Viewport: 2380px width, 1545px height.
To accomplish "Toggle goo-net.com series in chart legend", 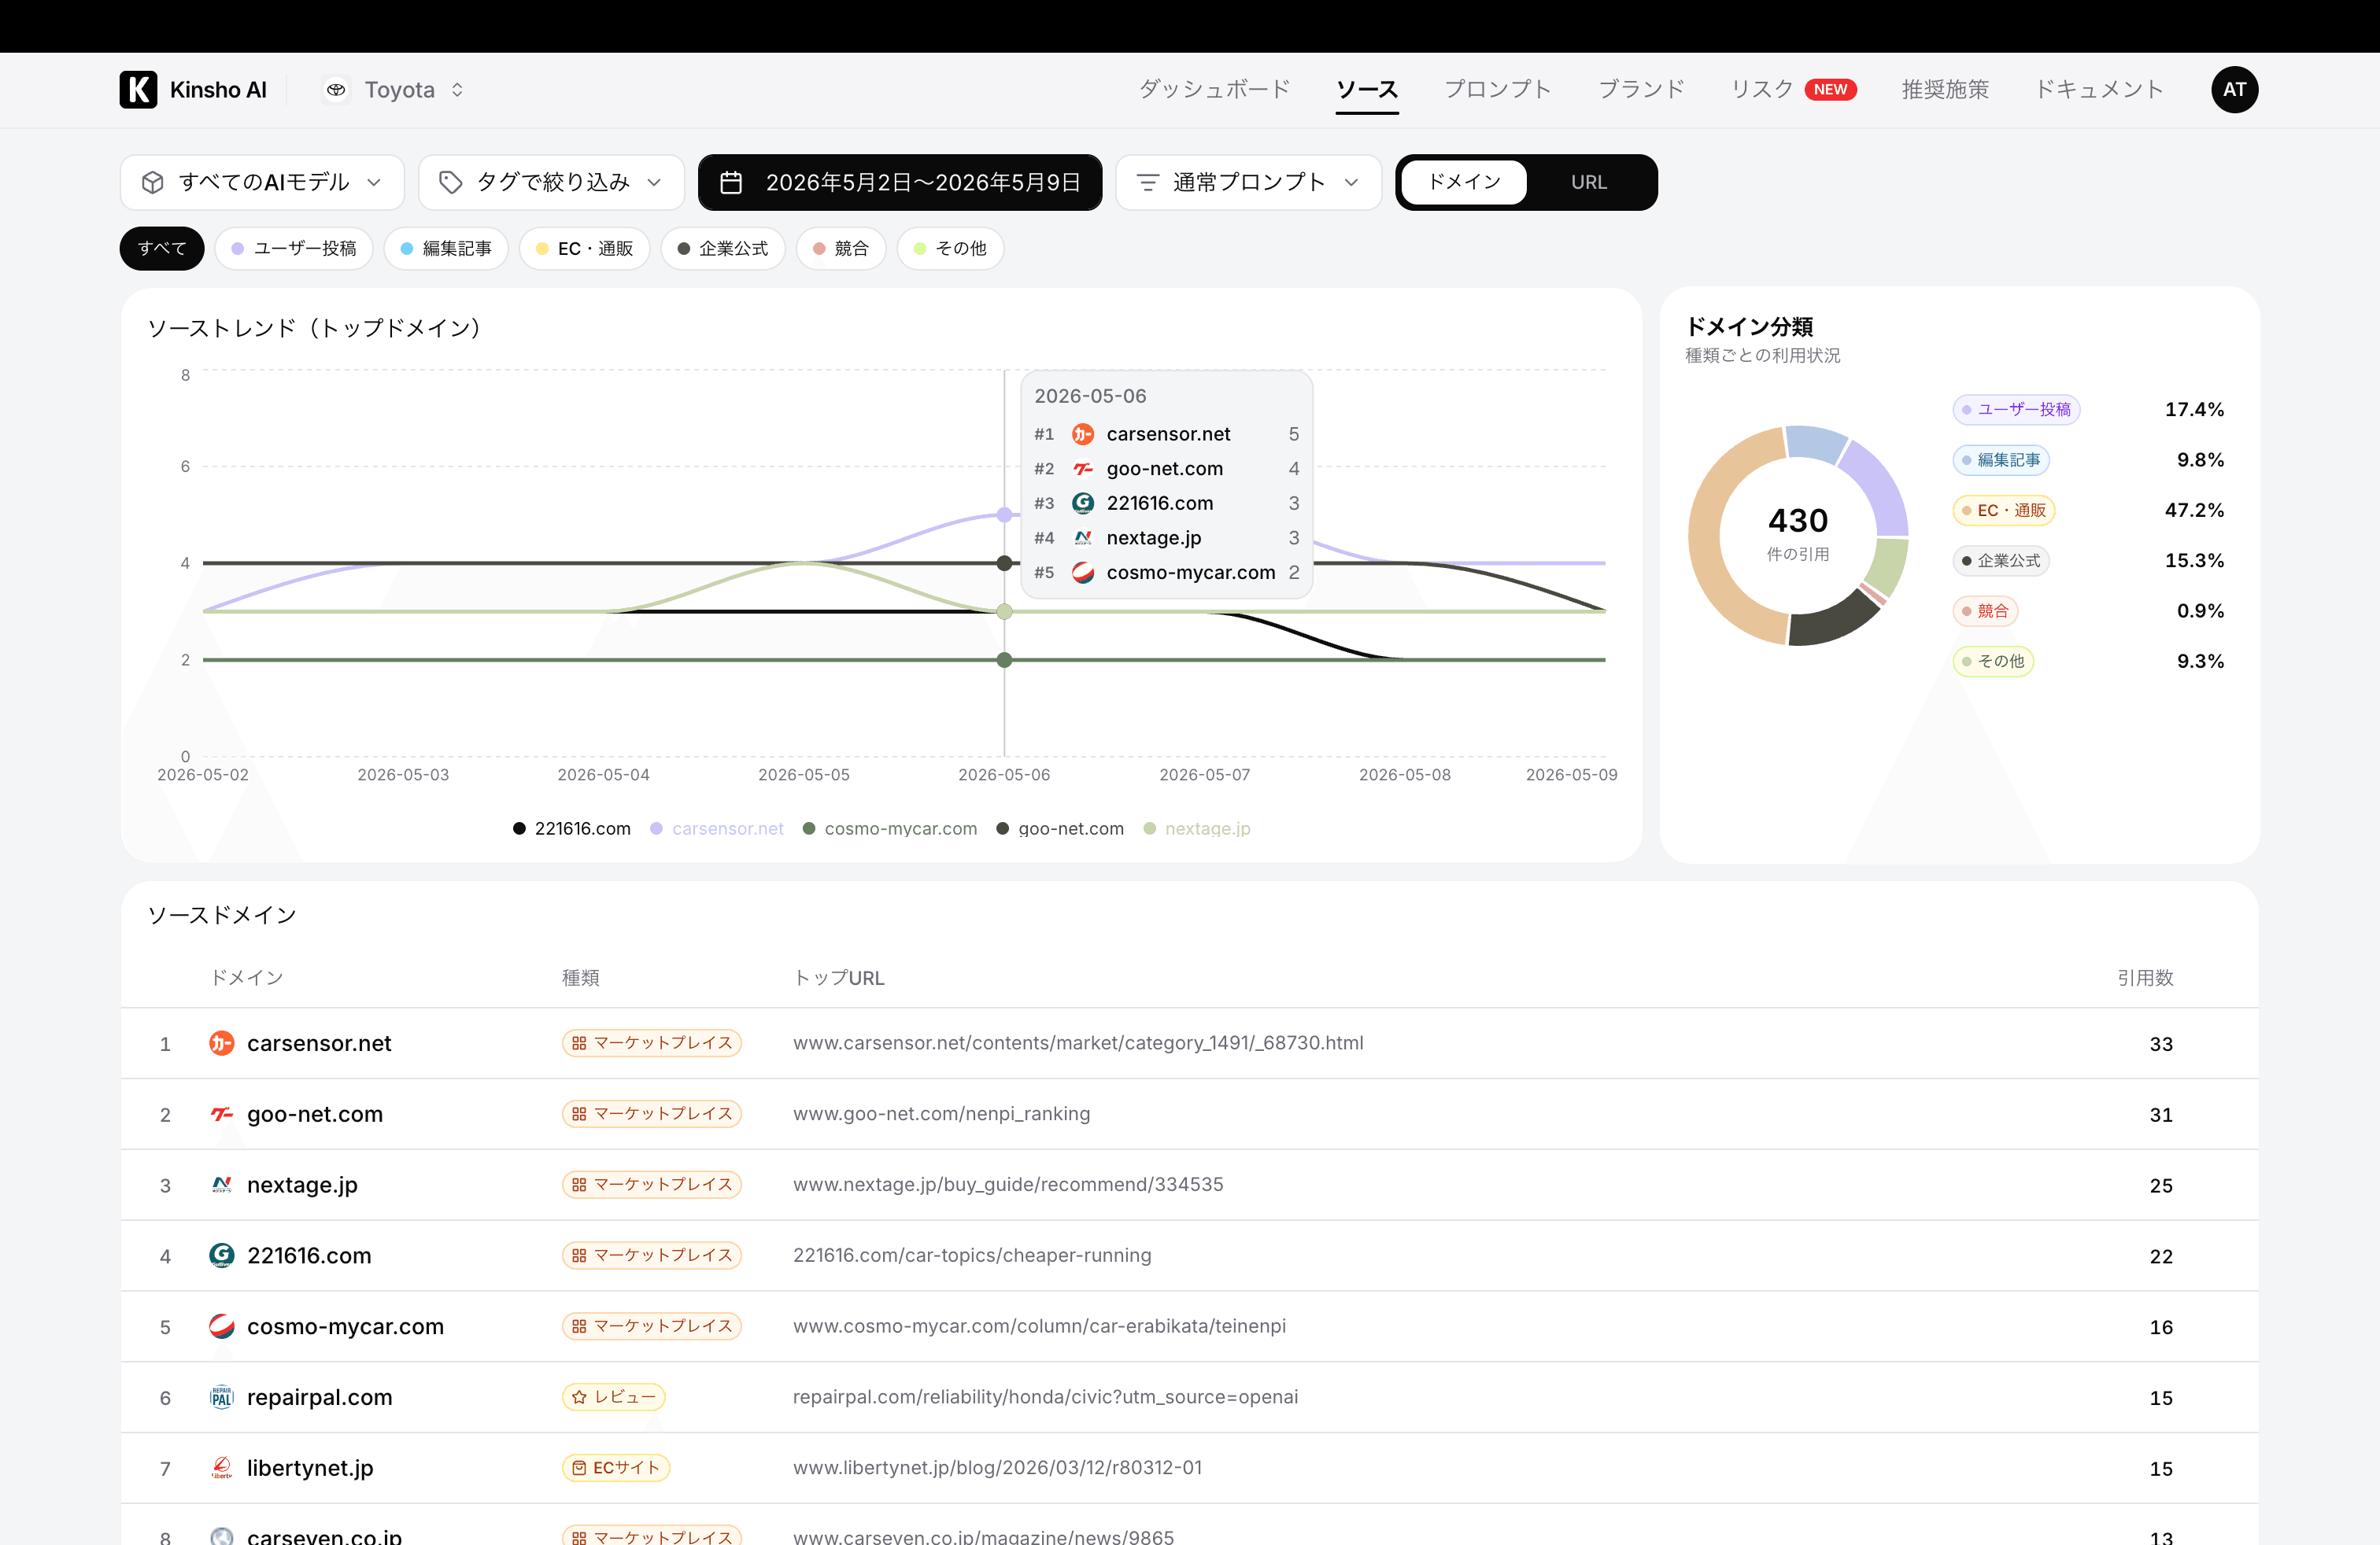I will point(1060,828).
